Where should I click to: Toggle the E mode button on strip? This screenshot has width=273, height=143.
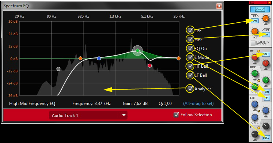click(x=266, y=98)
